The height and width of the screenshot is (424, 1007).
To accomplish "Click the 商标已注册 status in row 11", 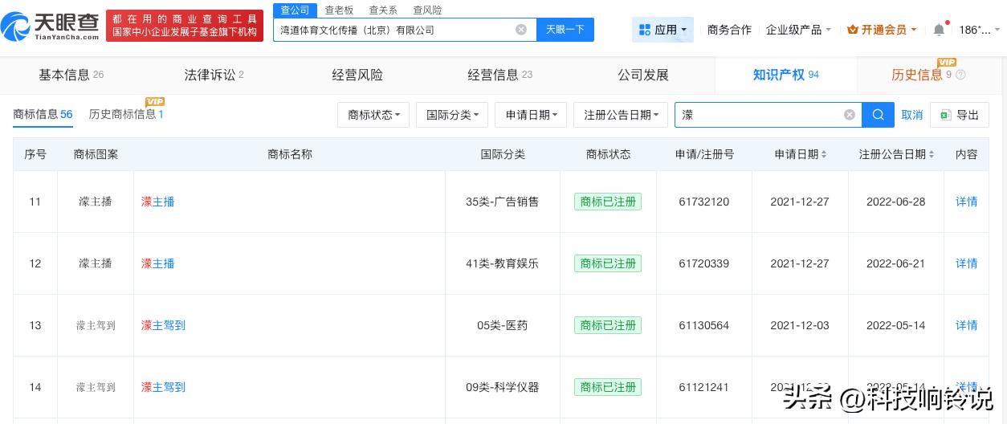I will [x=608, y=202].
